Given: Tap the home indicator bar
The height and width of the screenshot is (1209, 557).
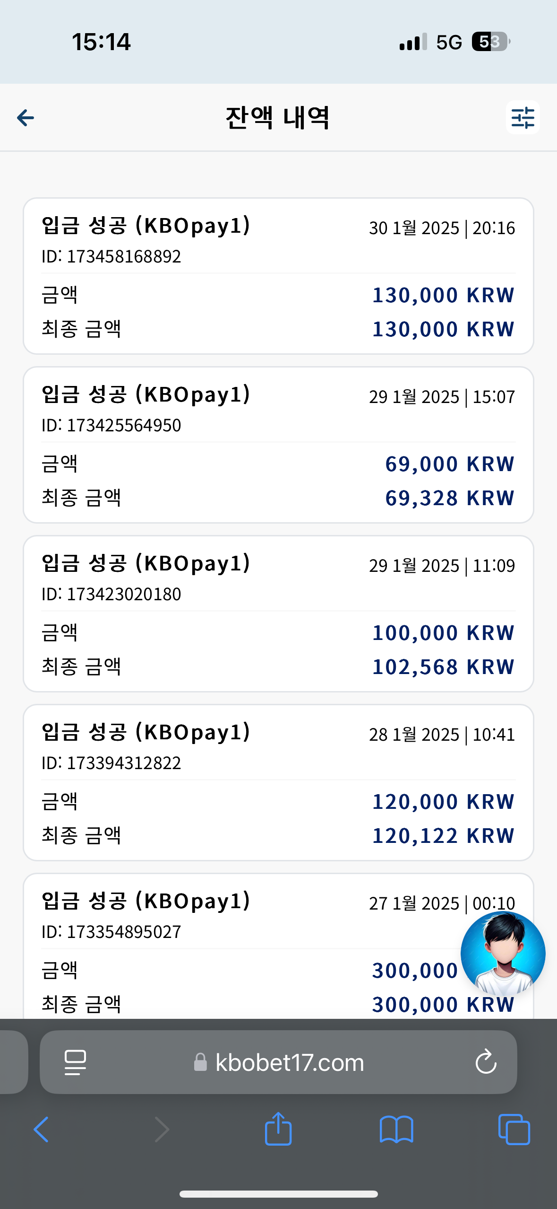Looking at the screenshot, I should 278,1194.
